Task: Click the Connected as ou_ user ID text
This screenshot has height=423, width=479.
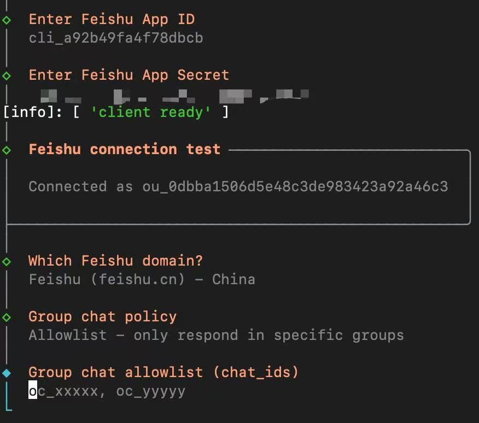Action: [x=238, y=186]
